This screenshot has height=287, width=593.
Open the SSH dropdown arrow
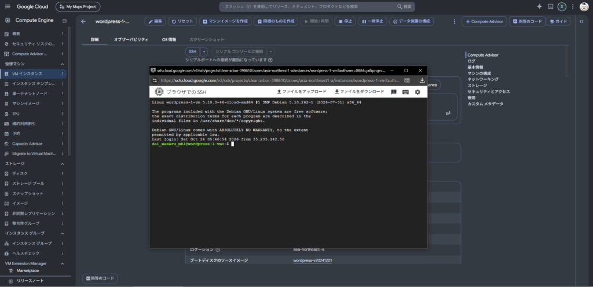coord(204,51)
